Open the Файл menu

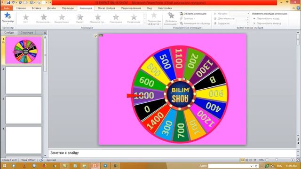pyautogui.click(x=7, y=8)
